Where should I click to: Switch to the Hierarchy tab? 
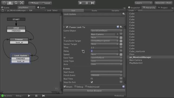(149, 8)
